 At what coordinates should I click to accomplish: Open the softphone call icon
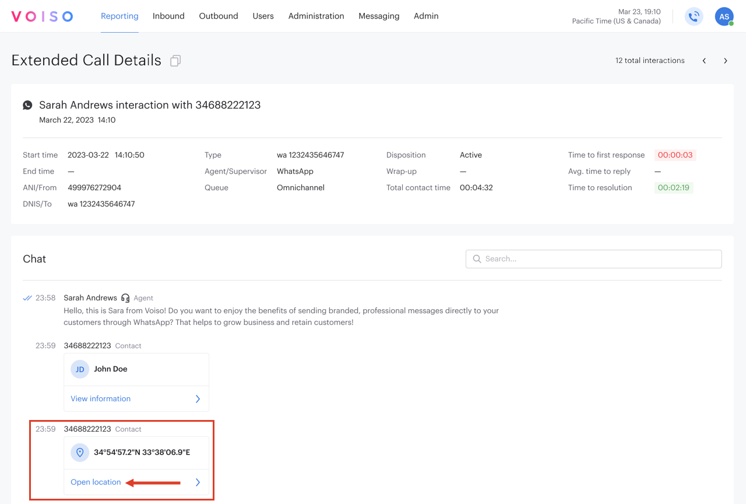click(694, 16)
